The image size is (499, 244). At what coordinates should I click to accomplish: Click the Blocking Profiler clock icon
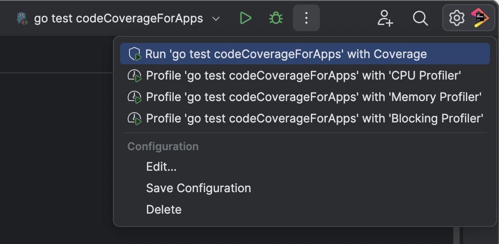tap(135, 118)
